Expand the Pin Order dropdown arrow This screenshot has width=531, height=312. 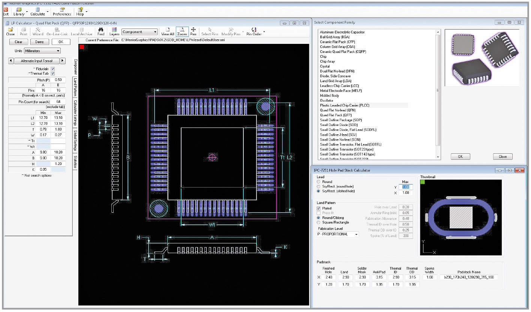coord(264,31)
